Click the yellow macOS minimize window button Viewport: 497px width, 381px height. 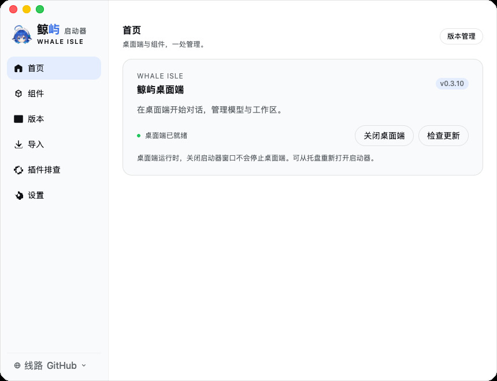27,9
